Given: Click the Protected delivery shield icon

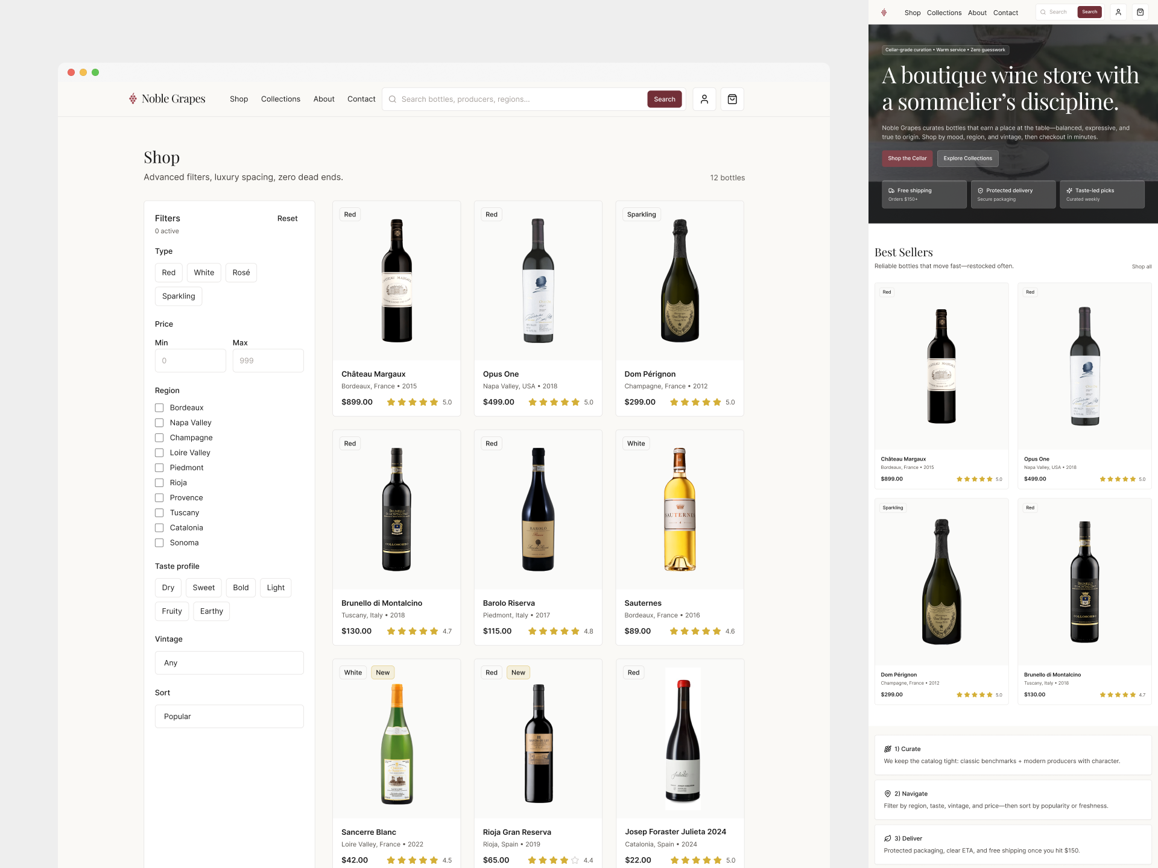Looking at the screenshot, I should click(980, 190).
